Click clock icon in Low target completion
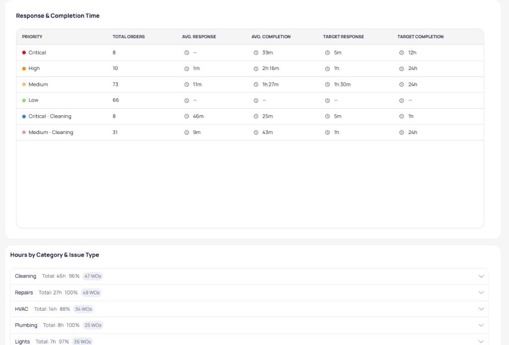Viewport: 509px width, 345px height. click(x=402, y=100)
